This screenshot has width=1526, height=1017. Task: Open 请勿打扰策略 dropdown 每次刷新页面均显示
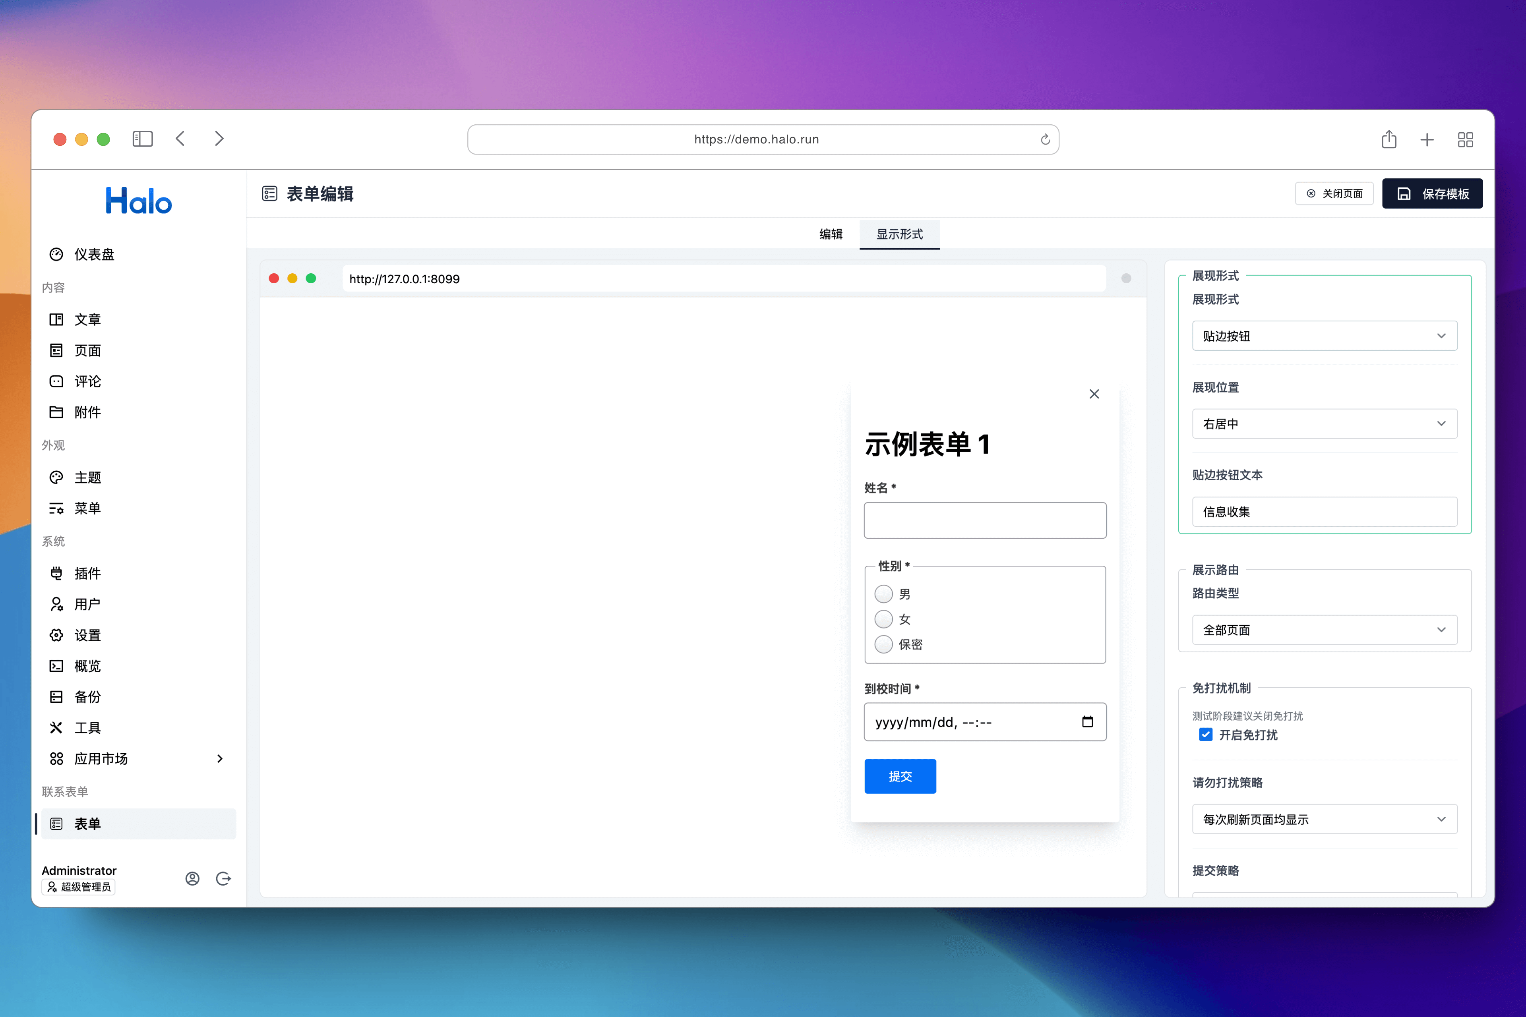pyautogui.click(x=1324, y=819)
